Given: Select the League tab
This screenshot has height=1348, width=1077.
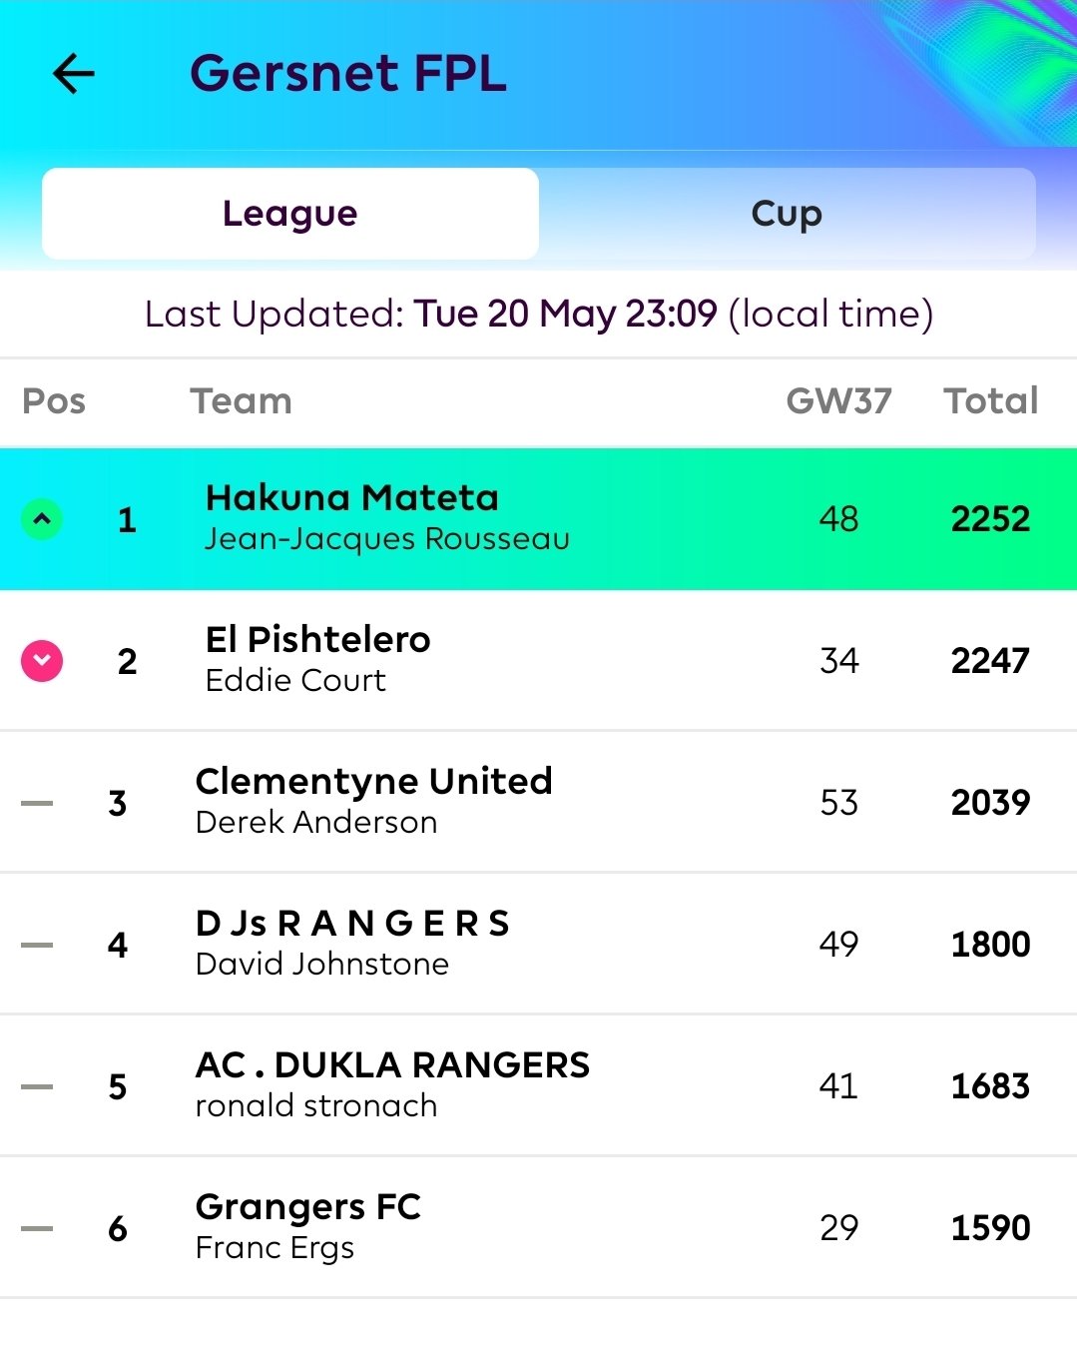Looking at the screenshot, I should point(290,214).
